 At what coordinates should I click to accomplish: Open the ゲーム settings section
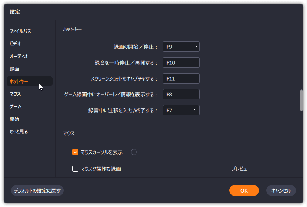[x=16, y=106]
